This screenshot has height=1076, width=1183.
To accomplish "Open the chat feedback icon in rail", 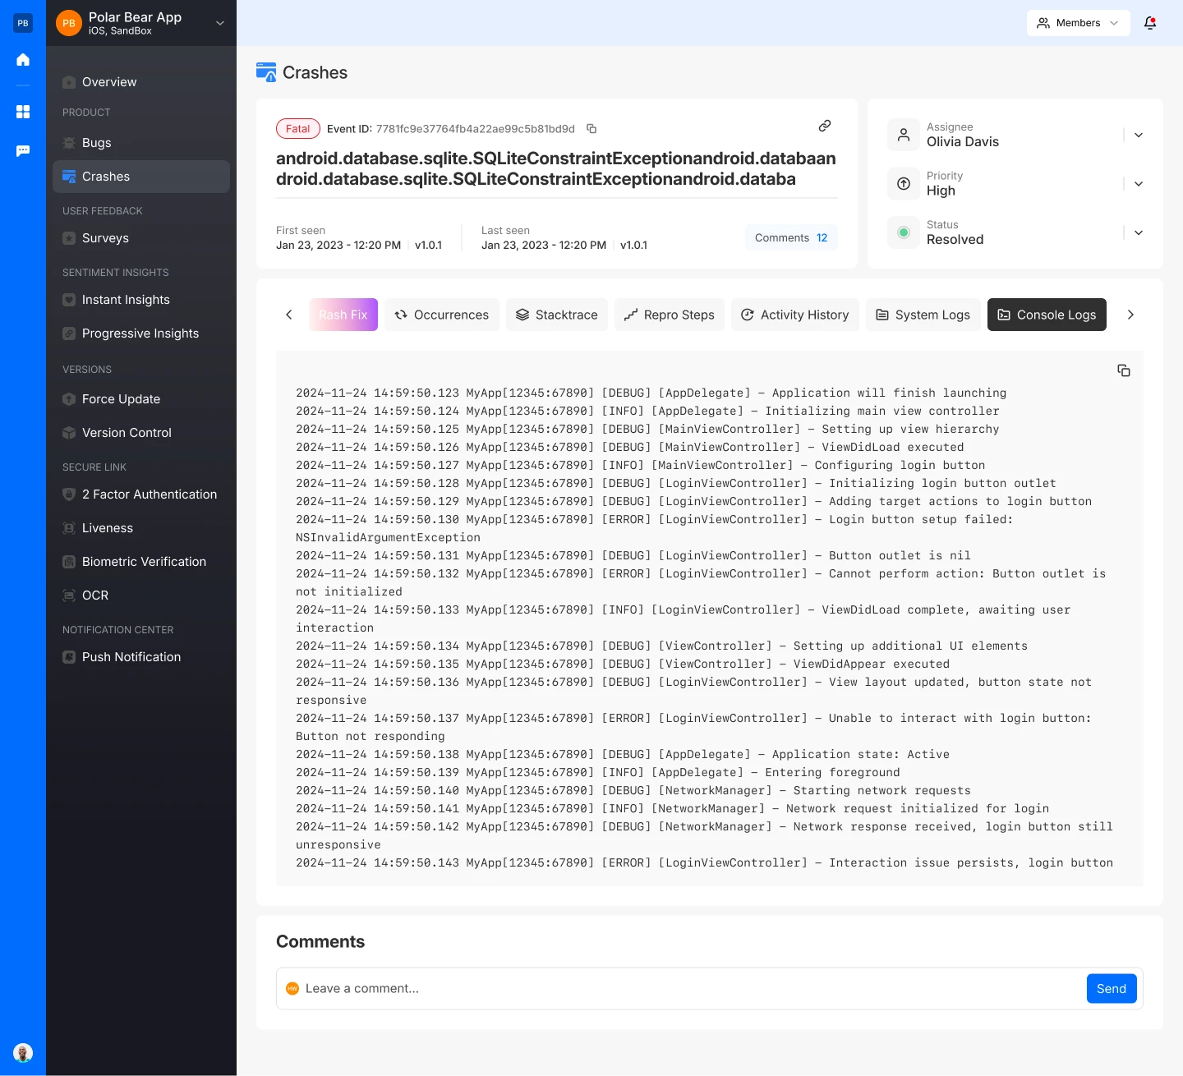I will pos(23,151).
